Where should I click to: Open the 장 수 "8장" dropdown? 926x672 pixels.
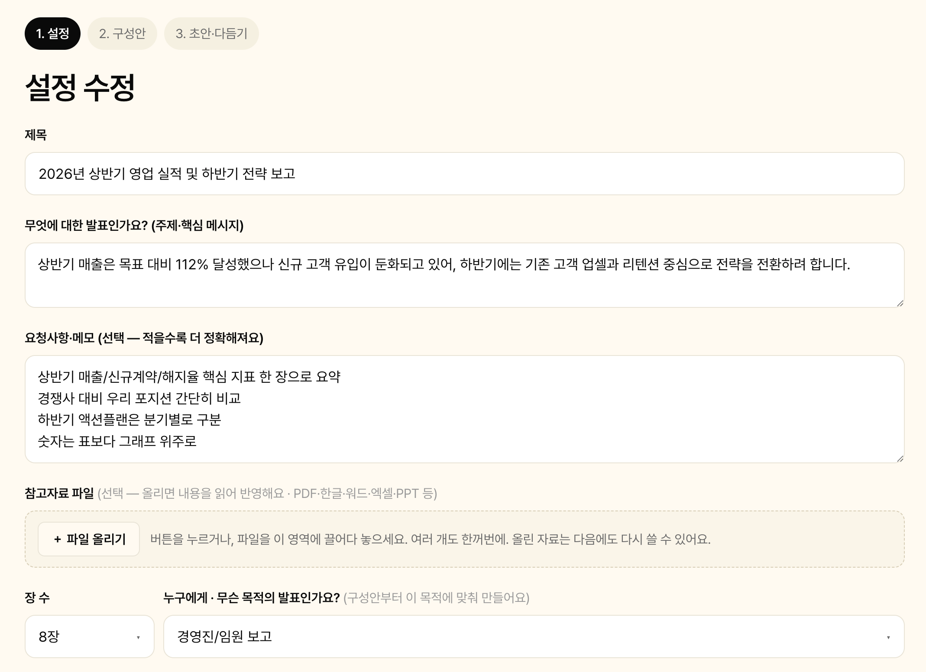90,636
